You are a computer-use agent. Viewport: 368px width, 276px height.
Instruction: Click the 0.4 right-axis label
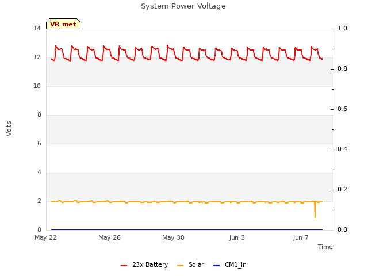pyautogui.click(x=342, y=149)
